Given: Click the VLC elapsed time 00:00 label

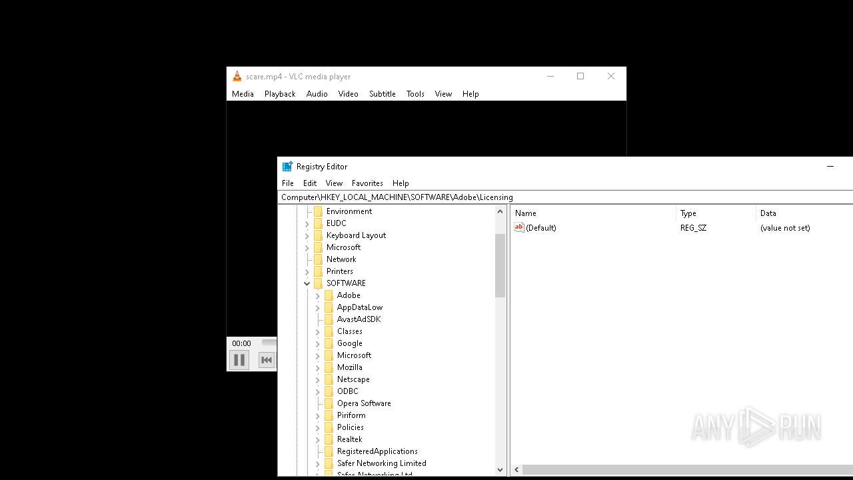Looking at the screenshot, I should [241, 343].
